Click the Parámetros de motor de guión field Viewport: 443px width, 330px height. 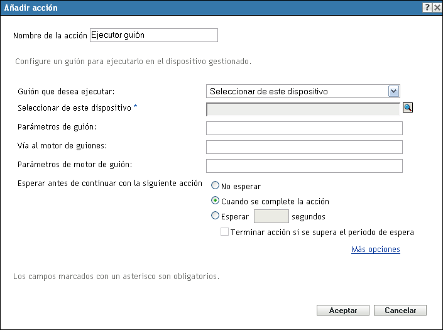point(304,166)
